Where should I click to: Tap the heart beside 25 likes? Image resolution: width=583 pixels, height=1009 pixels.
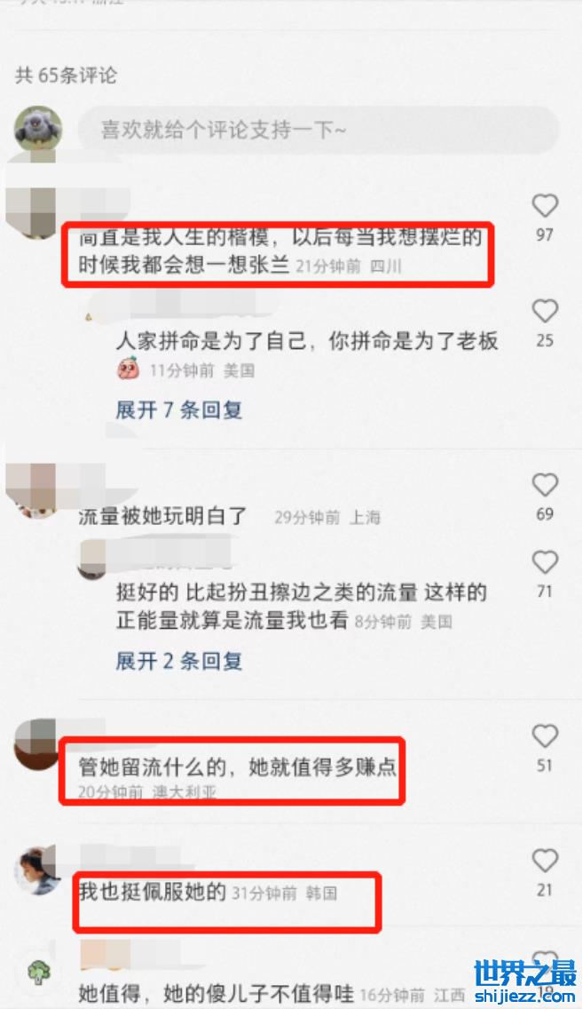[x=545, y=312]
